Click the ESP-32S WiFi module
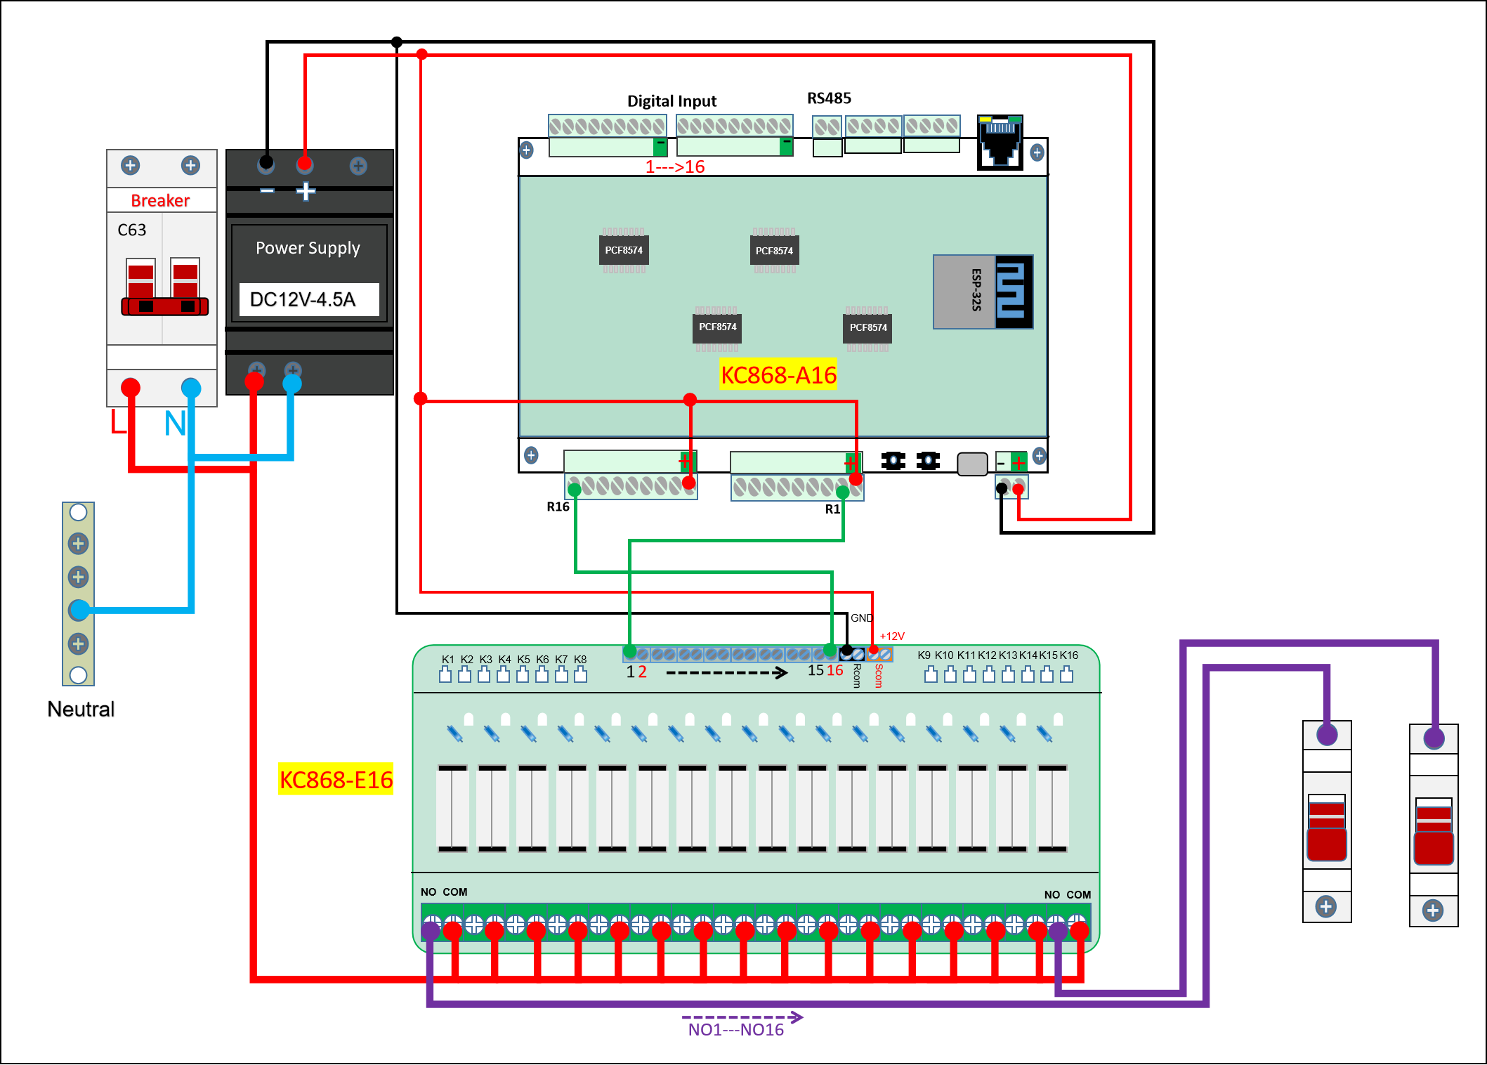Screen dimensions: 1487x1065 click(x=982, y=292)
